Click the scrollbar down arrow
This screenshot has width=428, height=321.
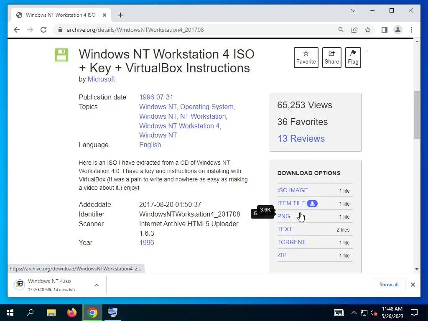(417, 269)
